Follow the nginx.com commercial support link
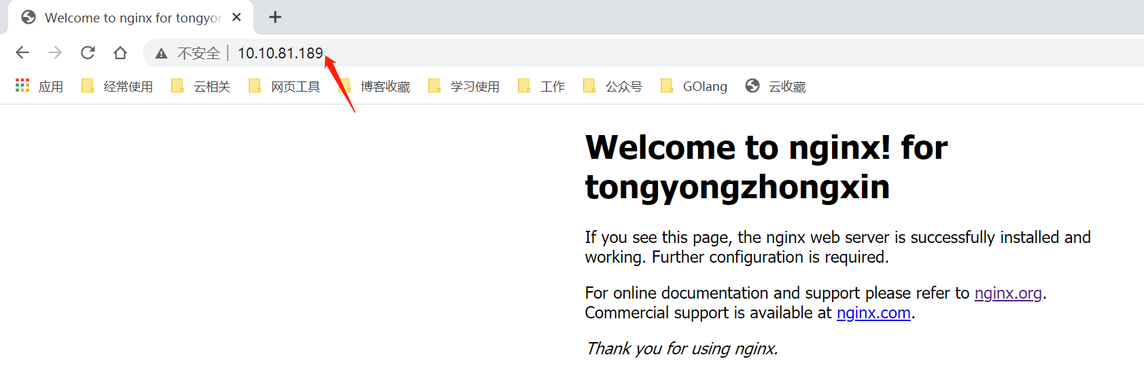The height and width of the screenshot is (374, 1144). (873, 313)
